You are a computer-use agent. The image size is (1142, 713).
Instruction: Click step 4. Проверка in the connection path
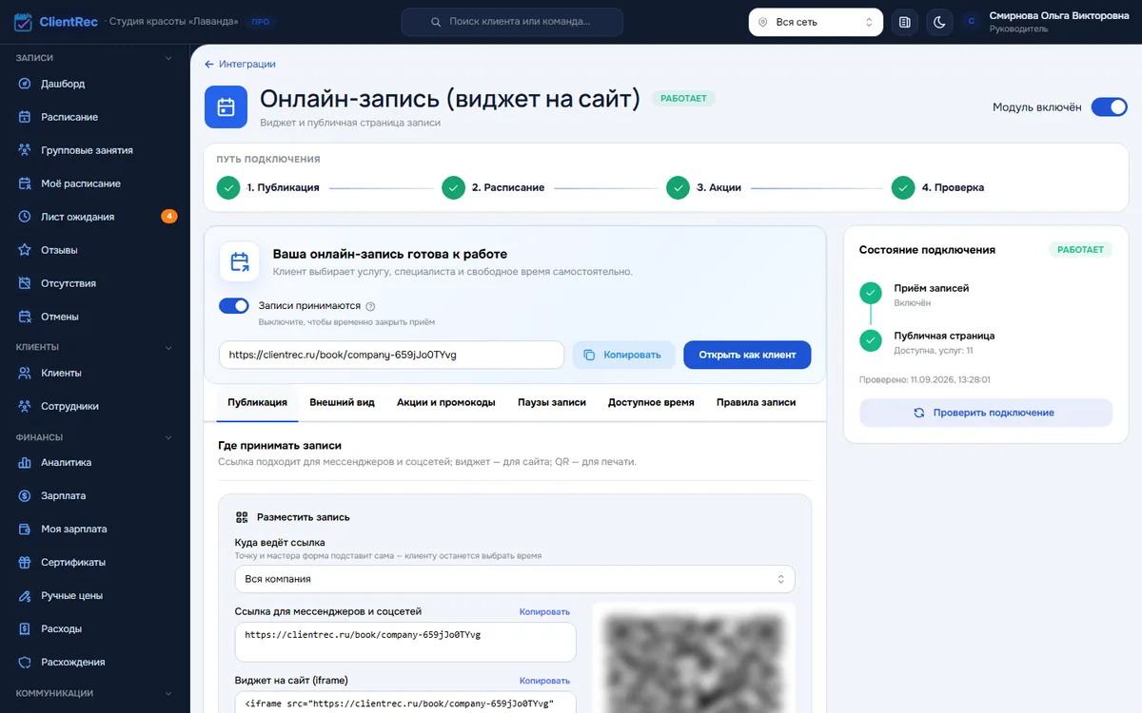tap(937, 187)
